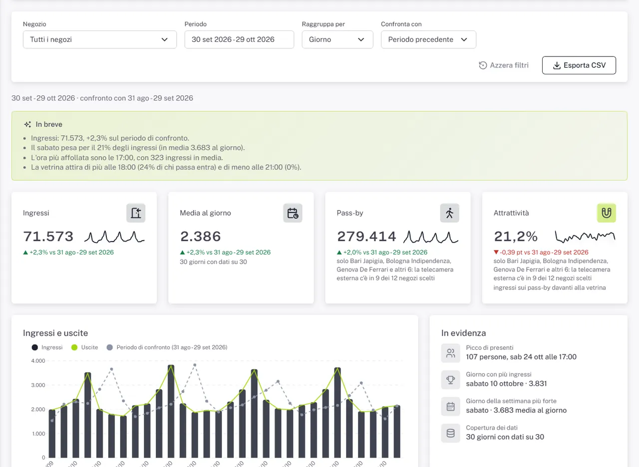Click the Ingressi sparkline chart

pos(114,236)
